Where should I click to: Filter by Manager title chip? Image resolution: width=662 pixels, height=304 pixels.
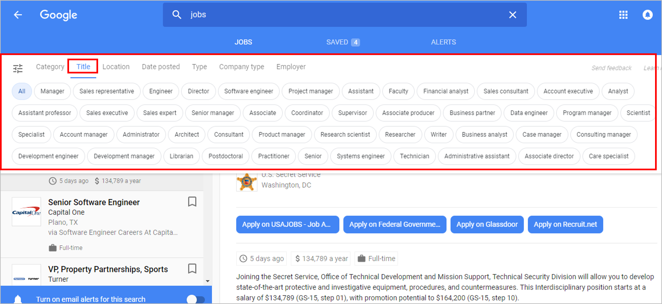point(53,91)
